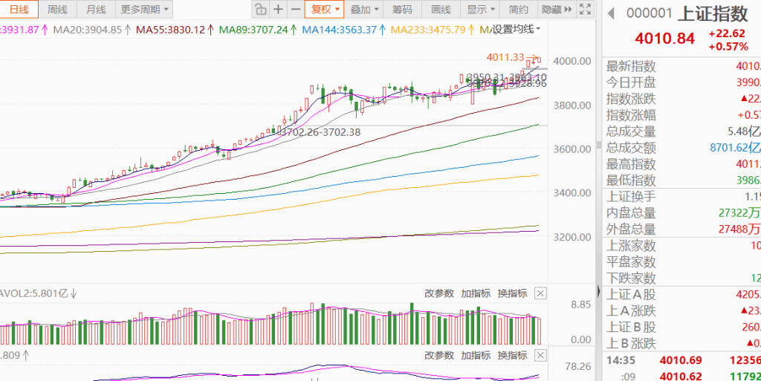Image resolution: width=761 pixels, height=381 pixels.
Task: Open the 复权 dropdown
Action: click(x=326, y=10)
